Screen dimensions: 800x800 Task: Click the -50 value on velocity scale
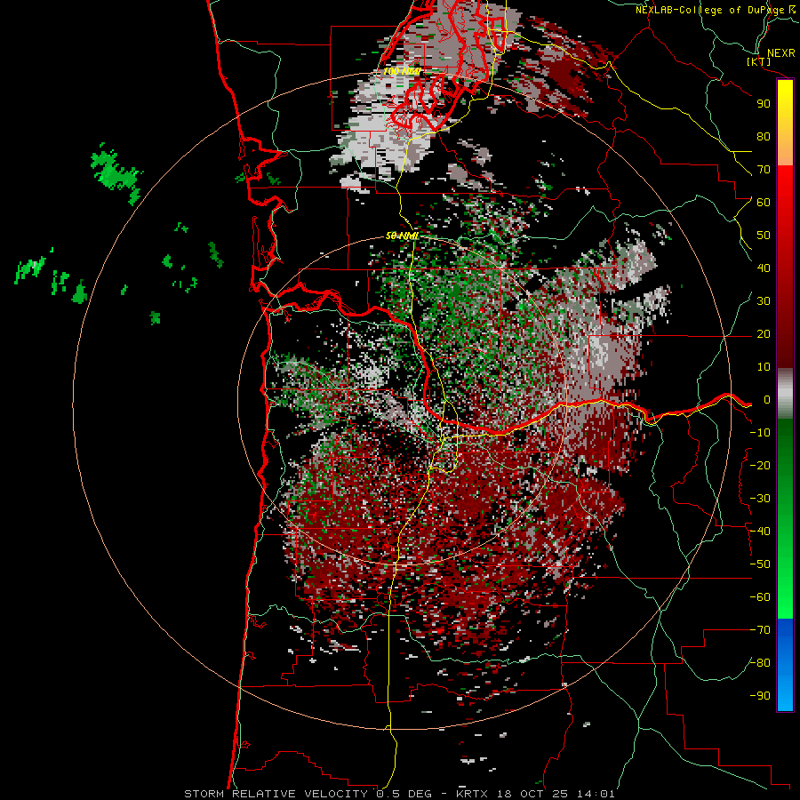pyautogui.click(x=760, y=564)
